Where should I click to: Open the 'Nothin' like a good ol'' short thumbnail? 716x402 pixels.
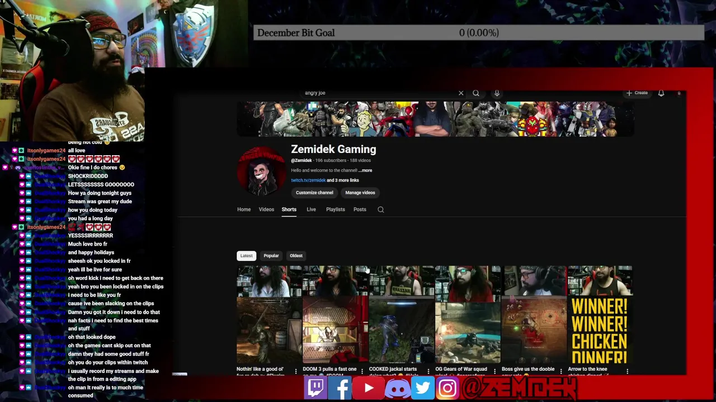(269, 315)
